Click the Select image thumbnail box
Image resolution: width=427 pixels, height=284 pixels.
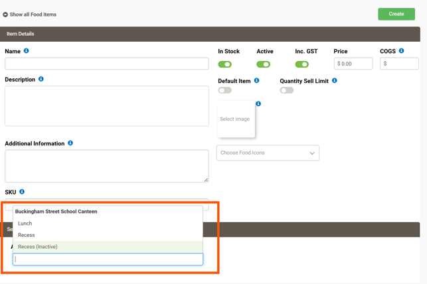[236, 119]
